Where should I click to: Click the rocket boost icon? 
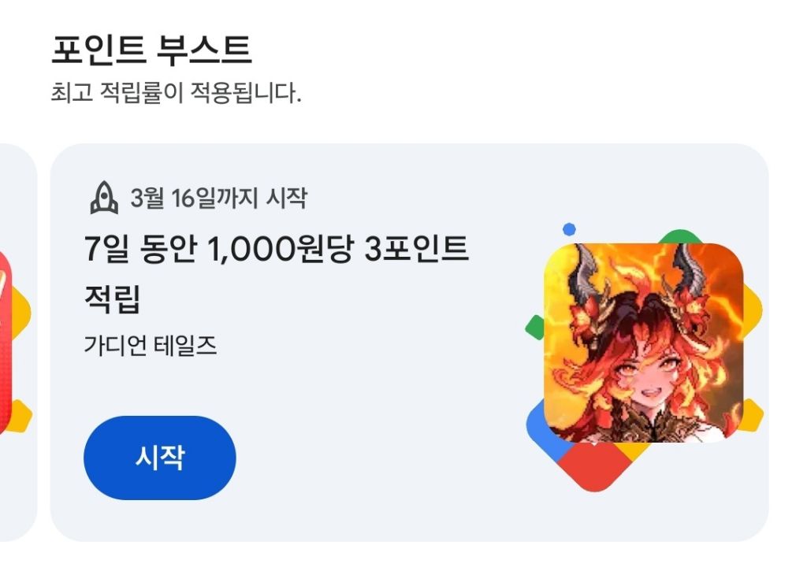coord(104,198)
